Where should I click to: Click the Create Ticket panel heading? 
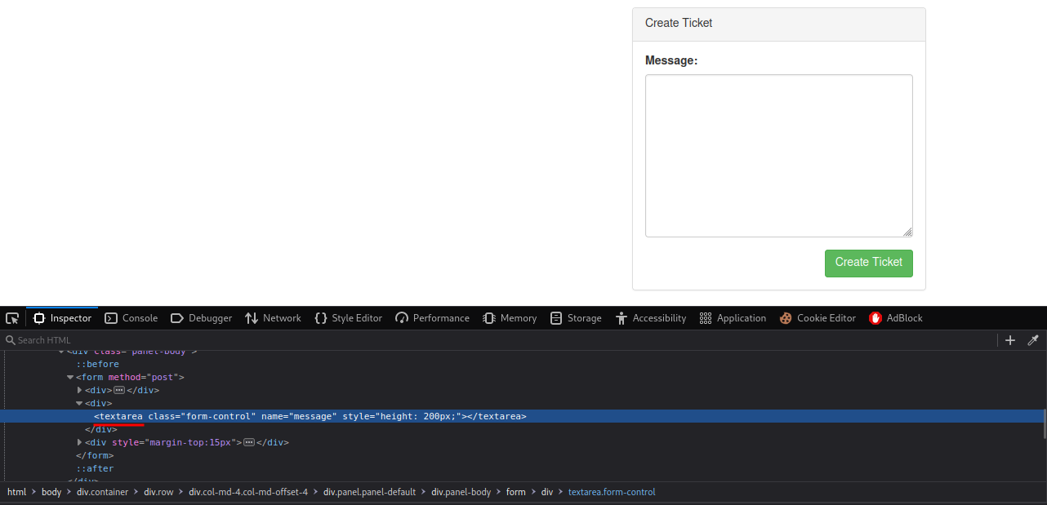pyautogui.click(x=779, y=24)
